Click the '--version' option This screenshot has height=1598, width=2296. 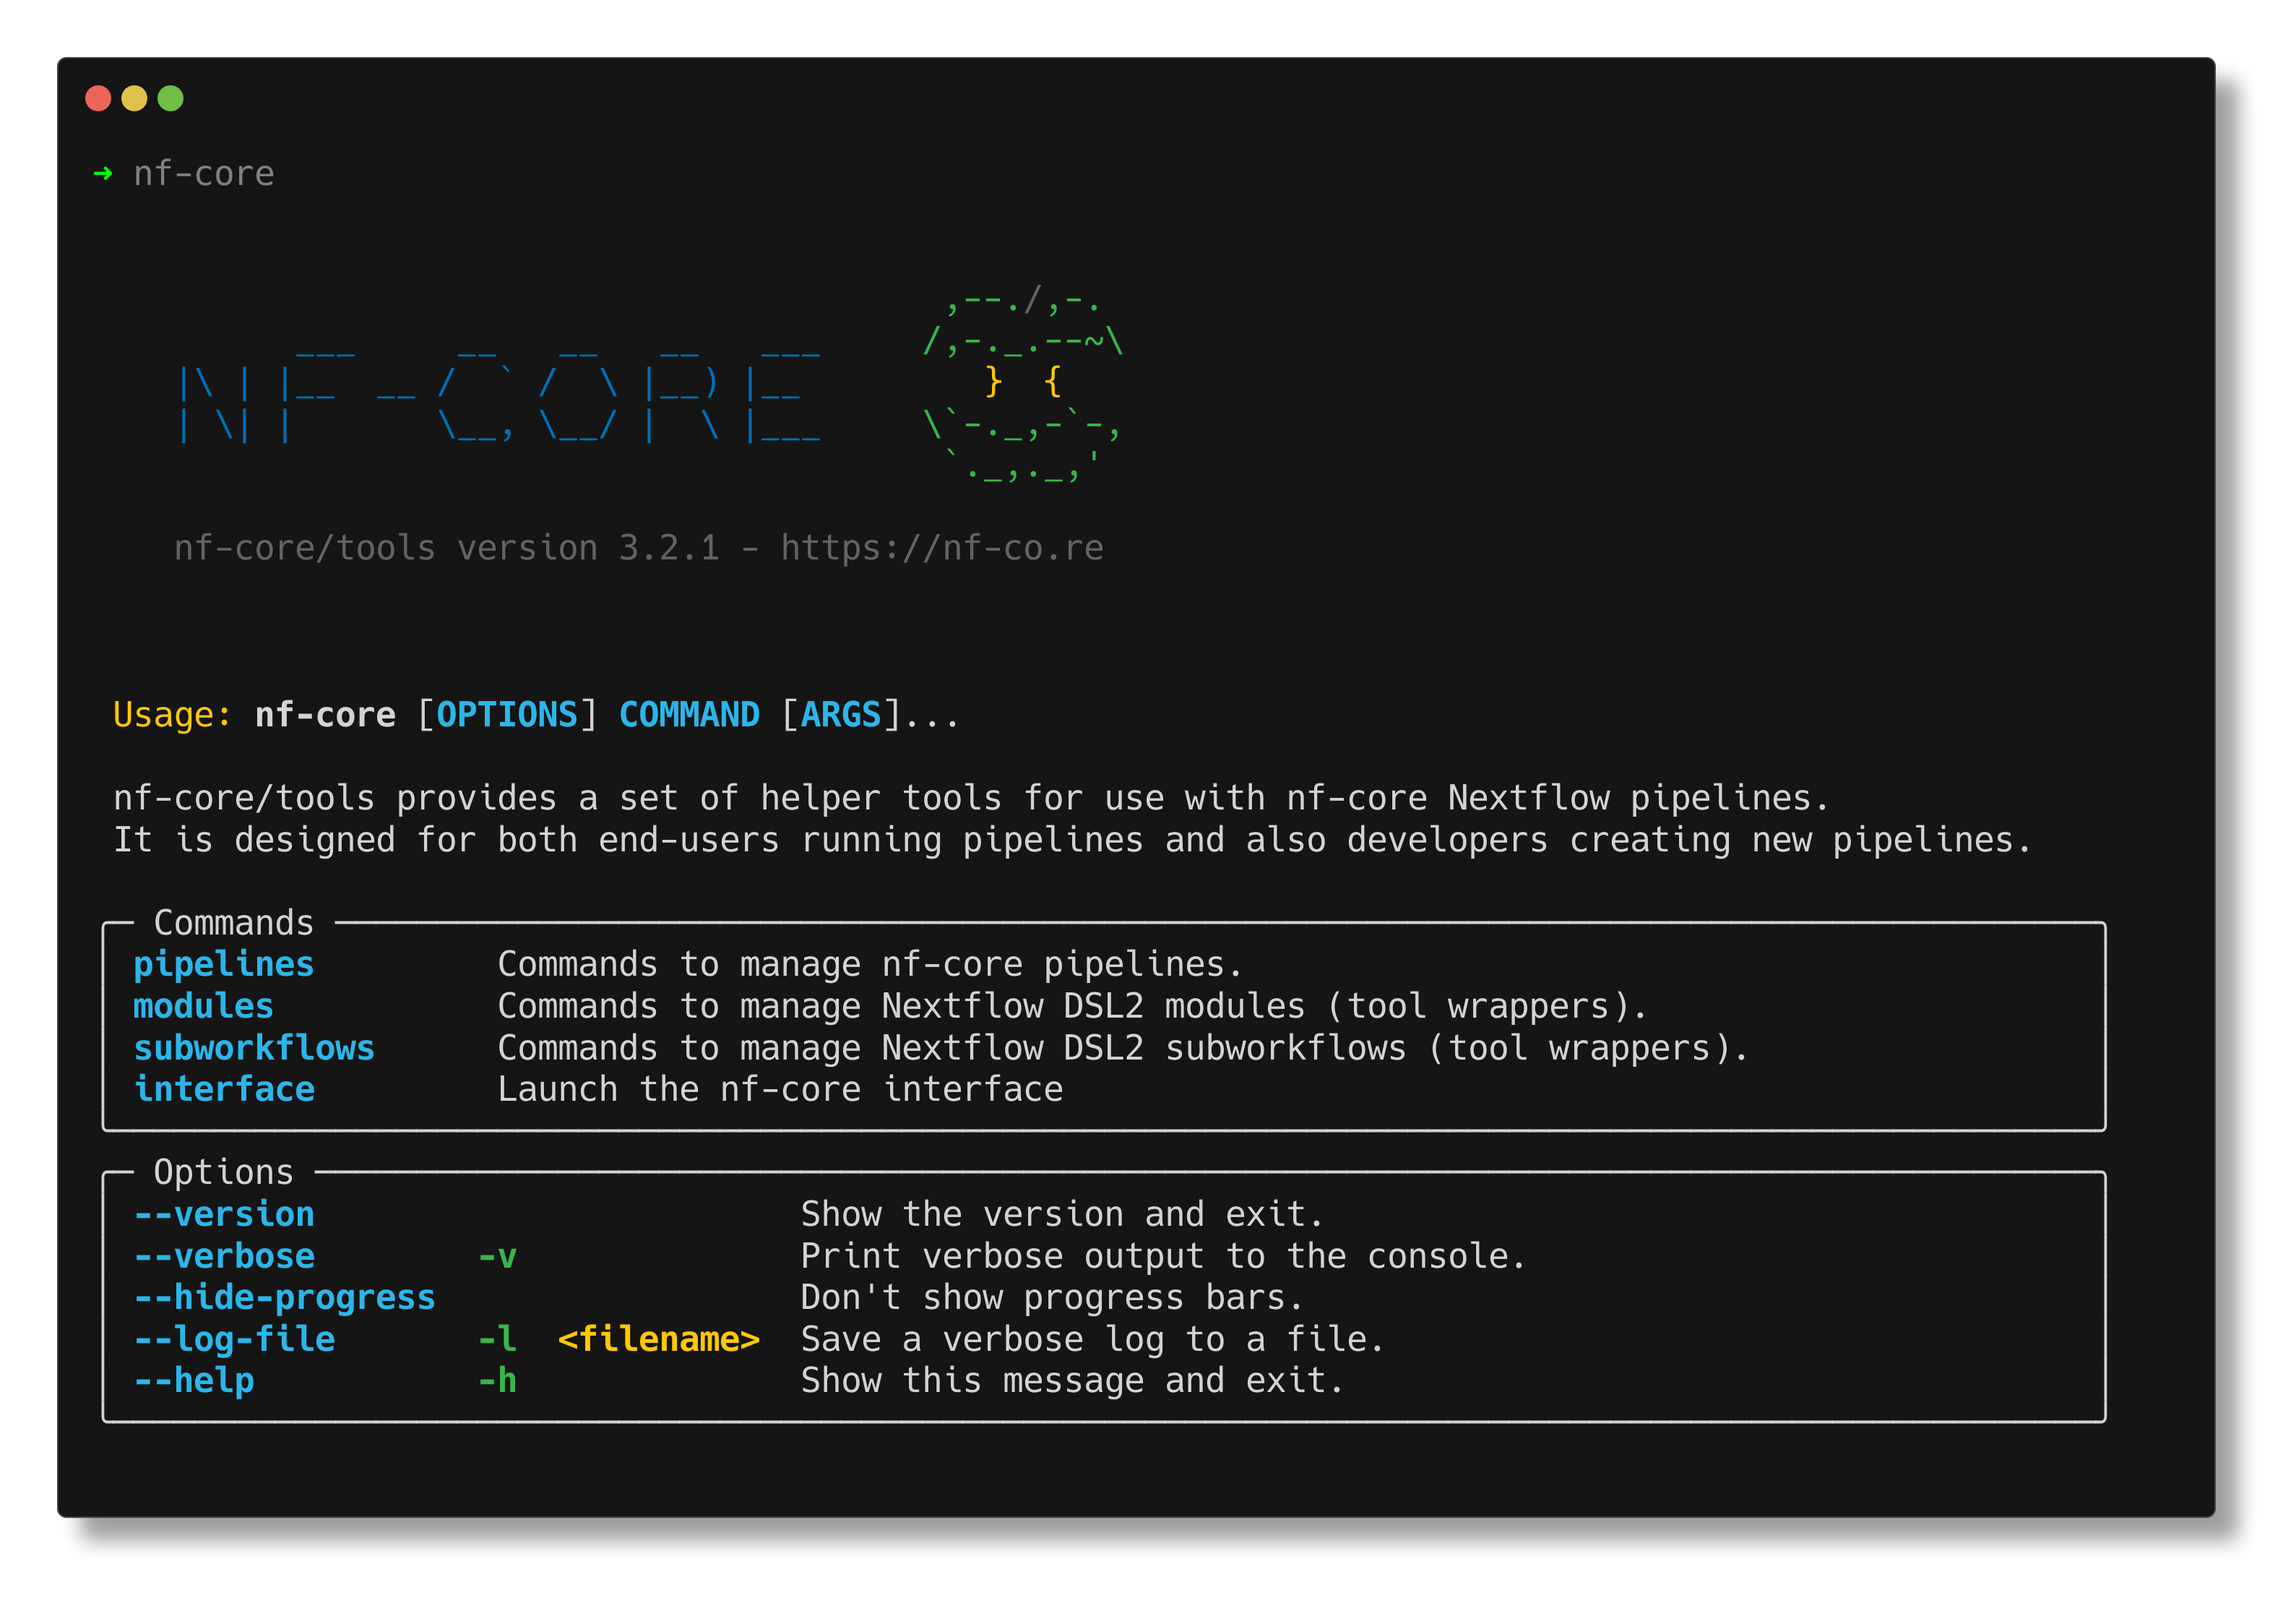[224, 1215]
